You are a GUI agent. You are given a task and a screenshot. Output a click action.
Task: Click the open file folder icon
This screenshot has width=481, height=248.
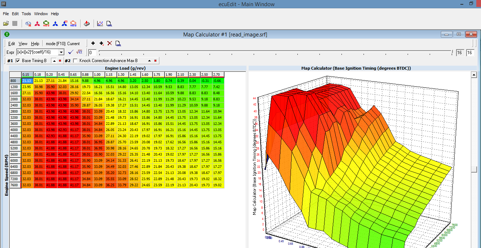(x=6, y=24)
